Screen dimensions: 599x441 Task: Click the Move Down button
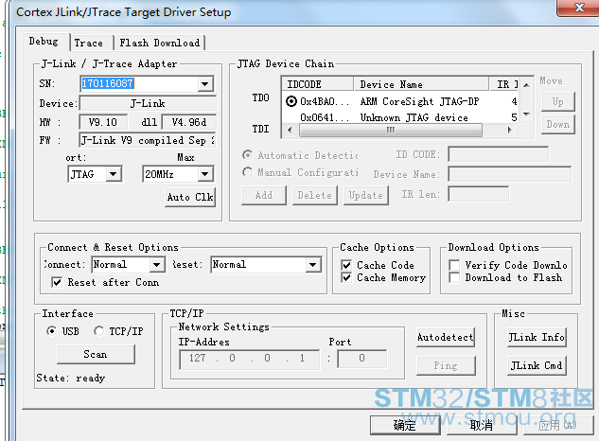[557, 125]
